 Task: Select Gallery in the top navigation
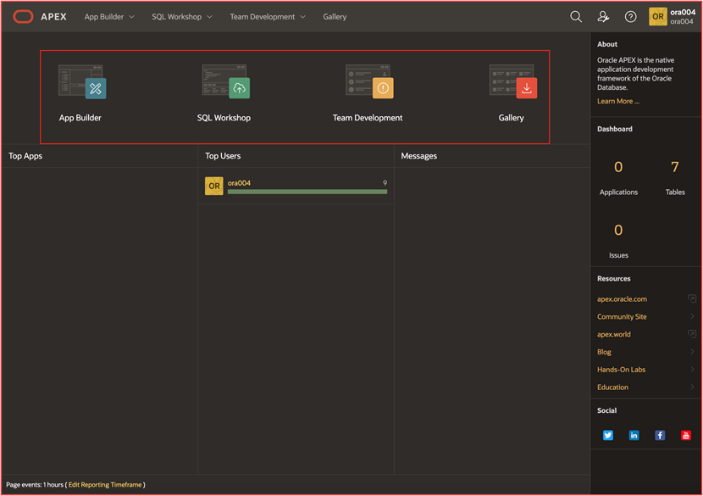coord(335,17)
